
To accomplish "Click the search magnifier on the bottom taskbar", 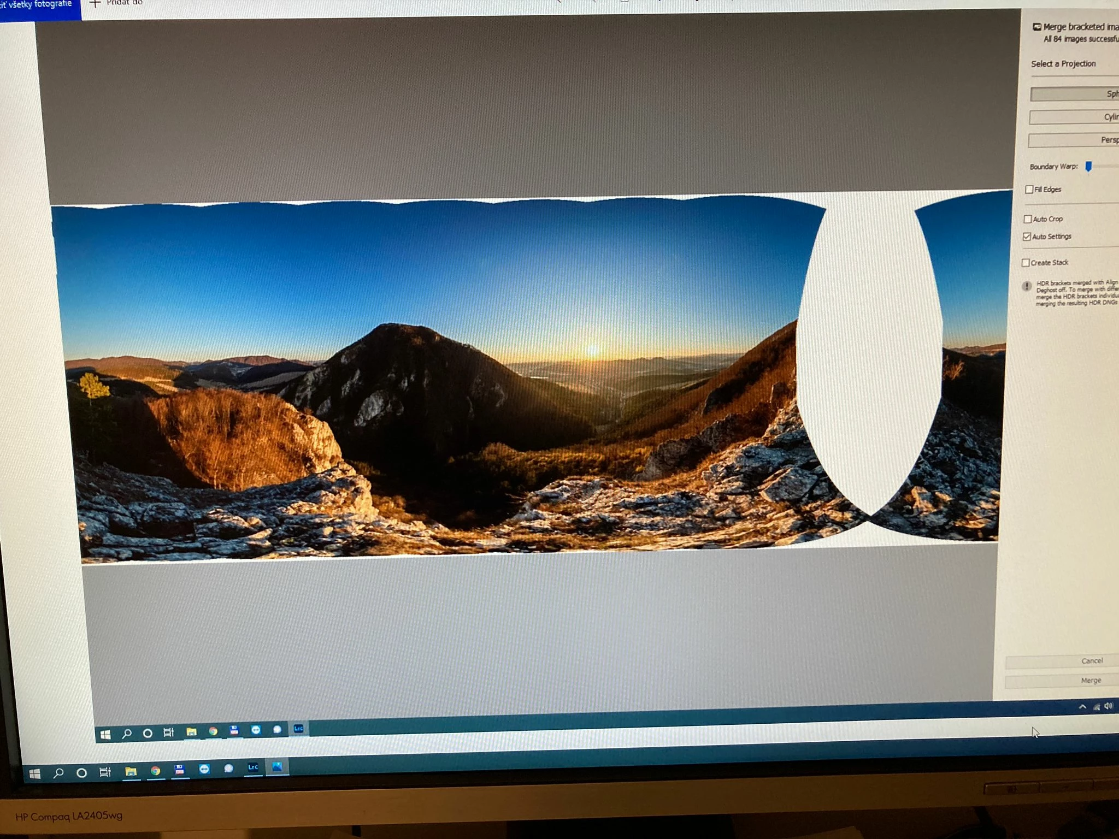I will tap(58, 773).
